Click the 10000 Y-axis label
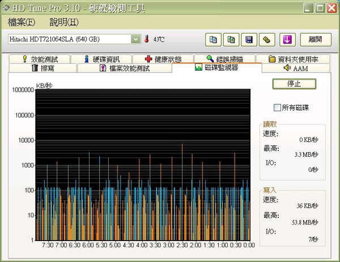This screenshot has height=262, width=340. (x=26, y=140)
